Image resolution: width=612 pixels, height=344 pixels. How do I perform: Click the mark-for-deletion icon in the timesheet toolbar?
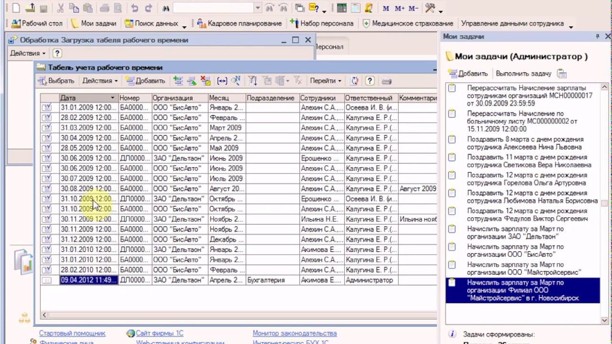[206, 81]
